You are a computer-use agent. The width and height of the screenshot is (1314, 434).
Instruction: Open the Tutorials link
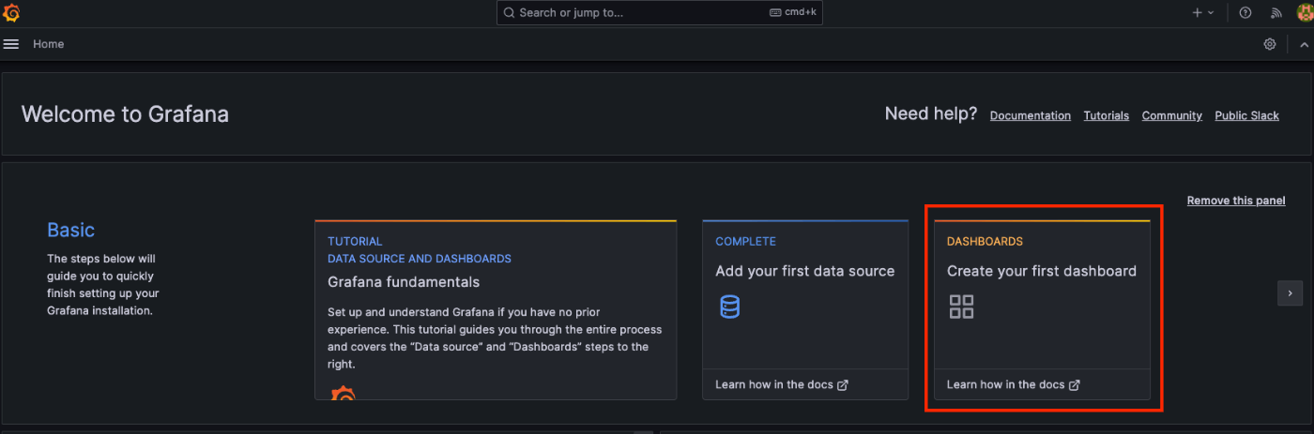(1107, 115)
